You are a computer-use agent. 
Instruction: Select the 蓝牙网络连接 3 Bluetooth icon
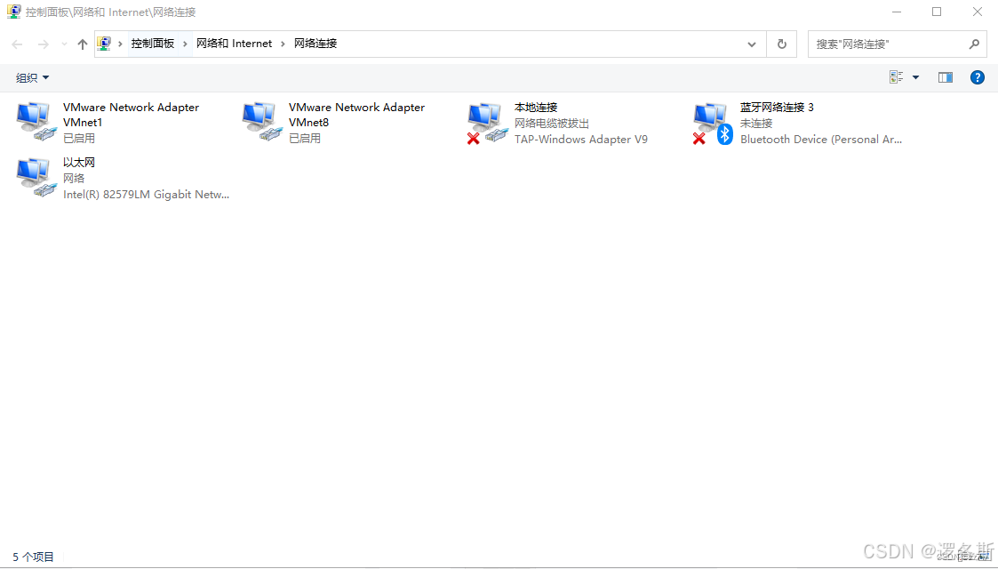coord(713,123)
